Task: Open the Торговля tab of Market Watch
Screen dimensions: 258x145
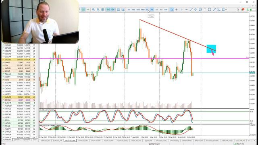Action: pos(26,140)
